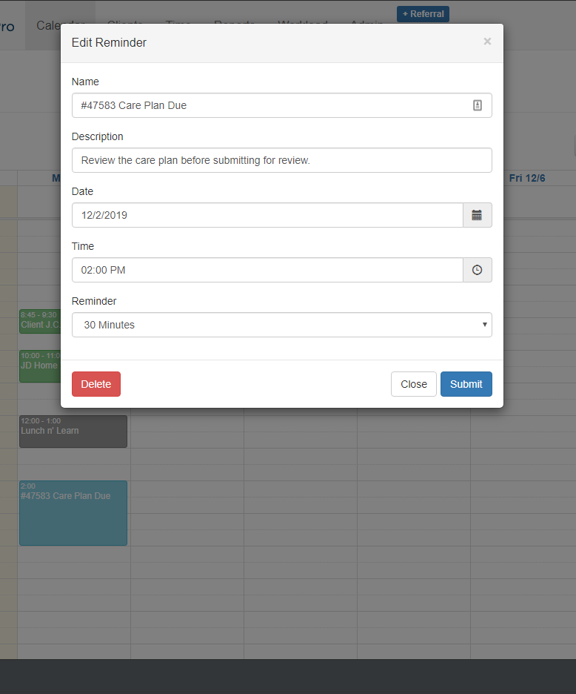Select the Time navigation tab

(x=178, y=24)
